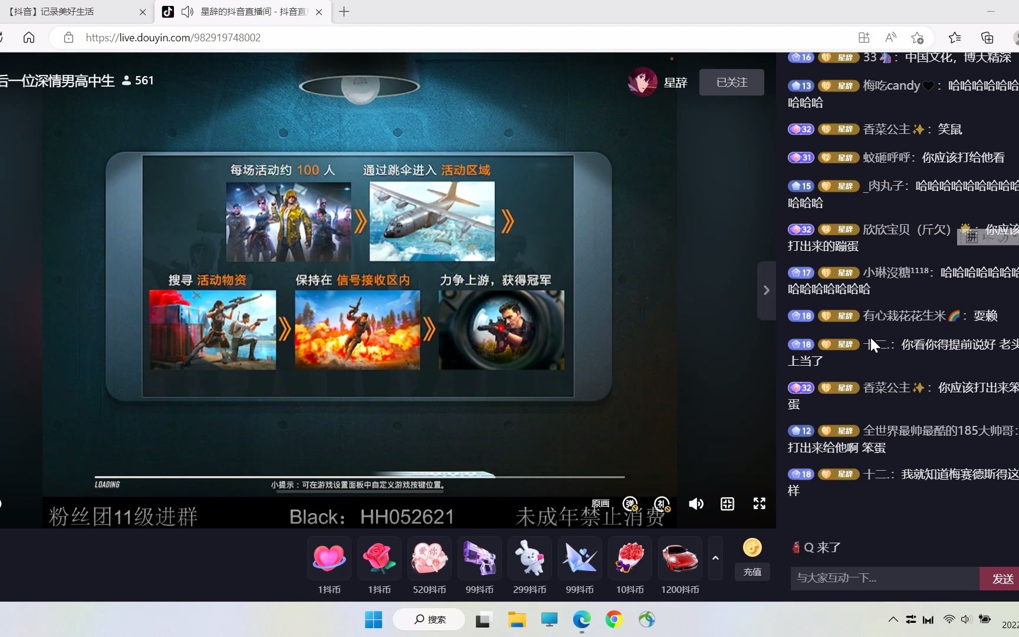
Task: Open browser apps grid icon
Action: pos(864,38)
